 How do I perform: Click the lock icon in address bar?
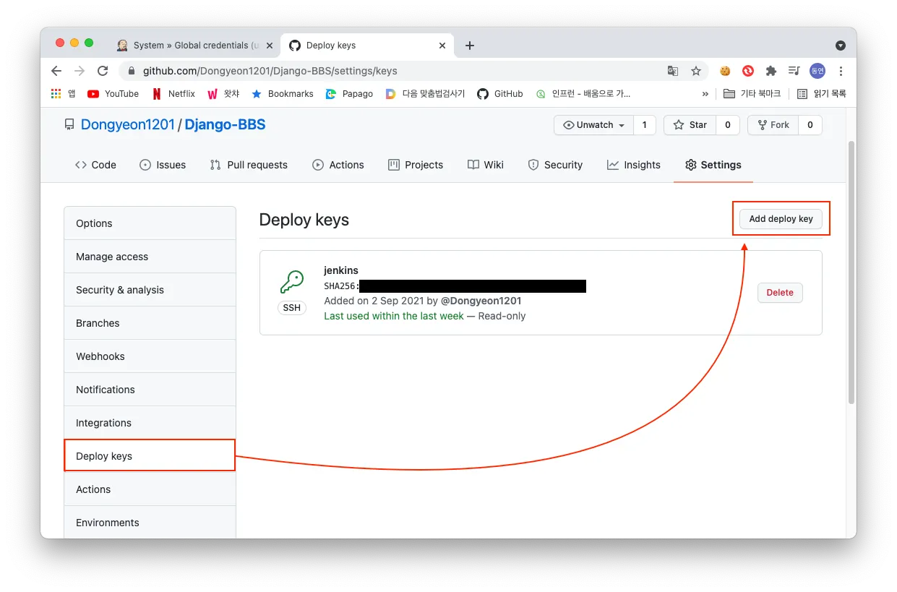coord(132,71)
